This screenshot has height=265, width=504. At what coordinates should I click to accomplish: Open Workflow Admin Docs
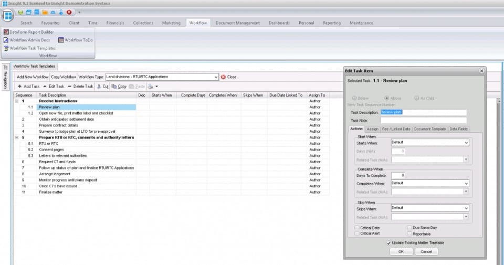(27, 40)
